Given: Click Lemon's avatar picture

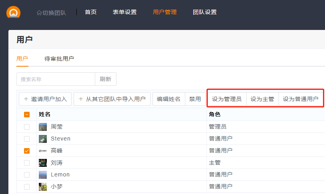Looking at the screenshot, I should (x=43, y=175).
